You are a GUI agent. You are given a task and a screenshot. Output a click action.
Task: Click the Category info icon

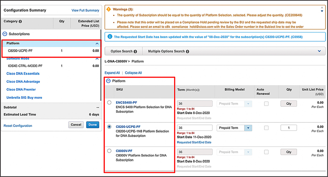[20, 21]
